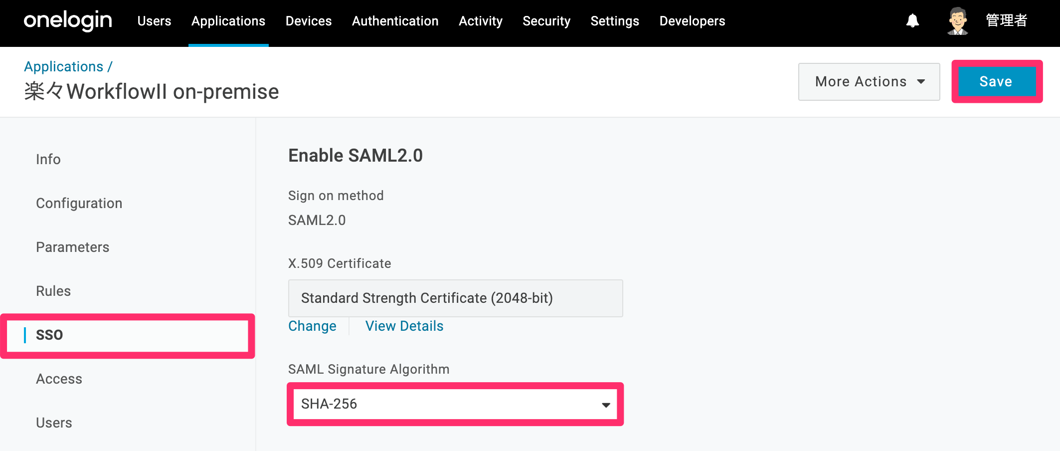The width and height of the screenshot is (1060, 451).
Task: Expand the More Actions dropdown
Action: (x=869, y=81)
